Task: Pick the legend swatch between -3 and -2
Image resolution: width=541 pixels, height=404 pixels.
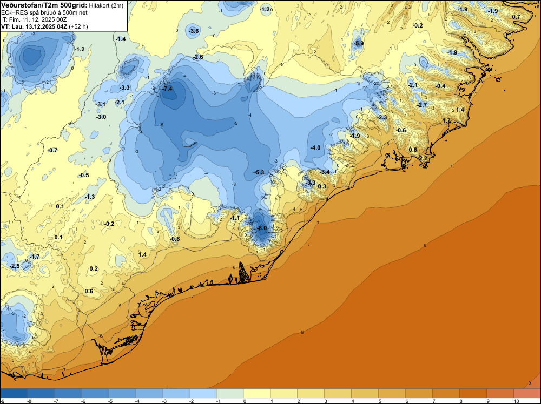Action: point(176,393)
